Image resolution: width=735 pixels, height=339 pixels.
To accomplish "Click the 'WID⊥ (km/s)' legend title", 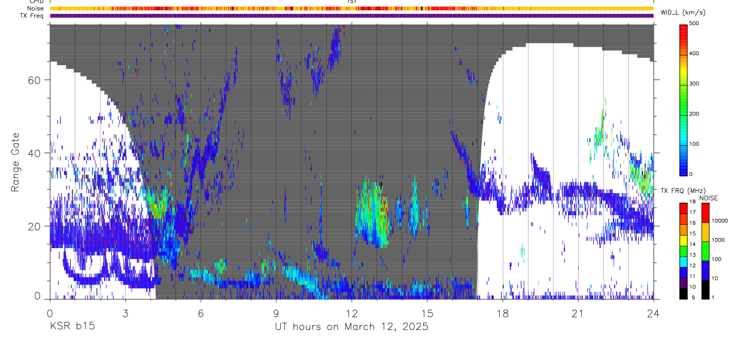I will pos(682,13).
